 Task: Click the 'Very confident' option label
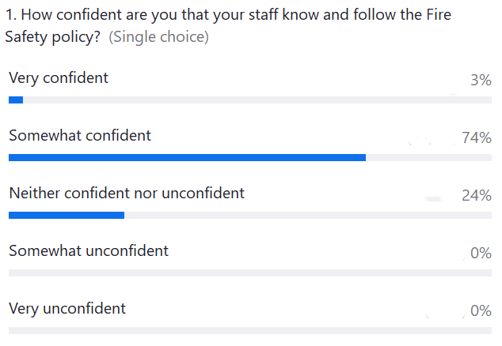tap(59, 78)
